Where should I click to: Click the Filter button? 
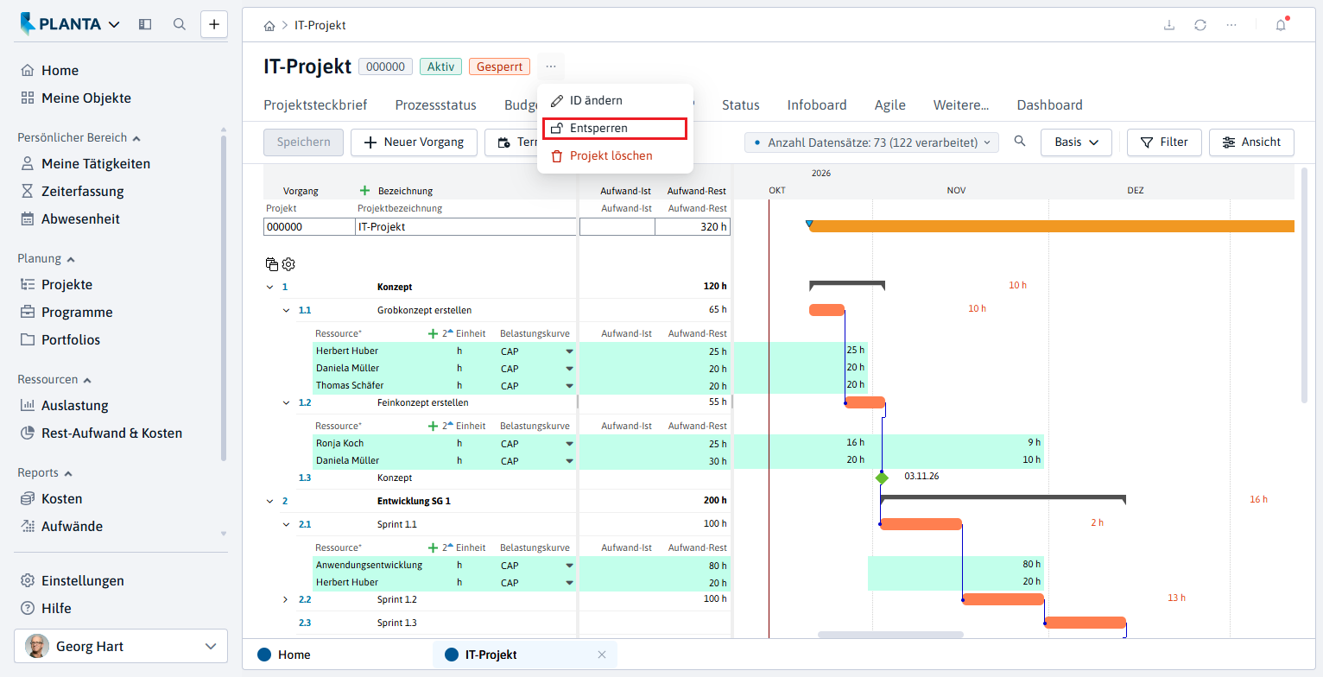tap(1164, 142)
